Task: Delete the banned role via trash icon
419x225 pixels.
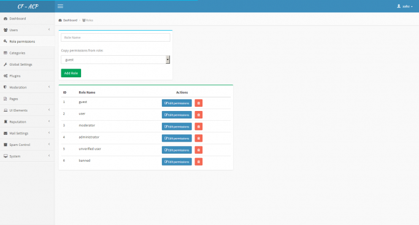Action: pyautogui.click(x=199, y=162)
